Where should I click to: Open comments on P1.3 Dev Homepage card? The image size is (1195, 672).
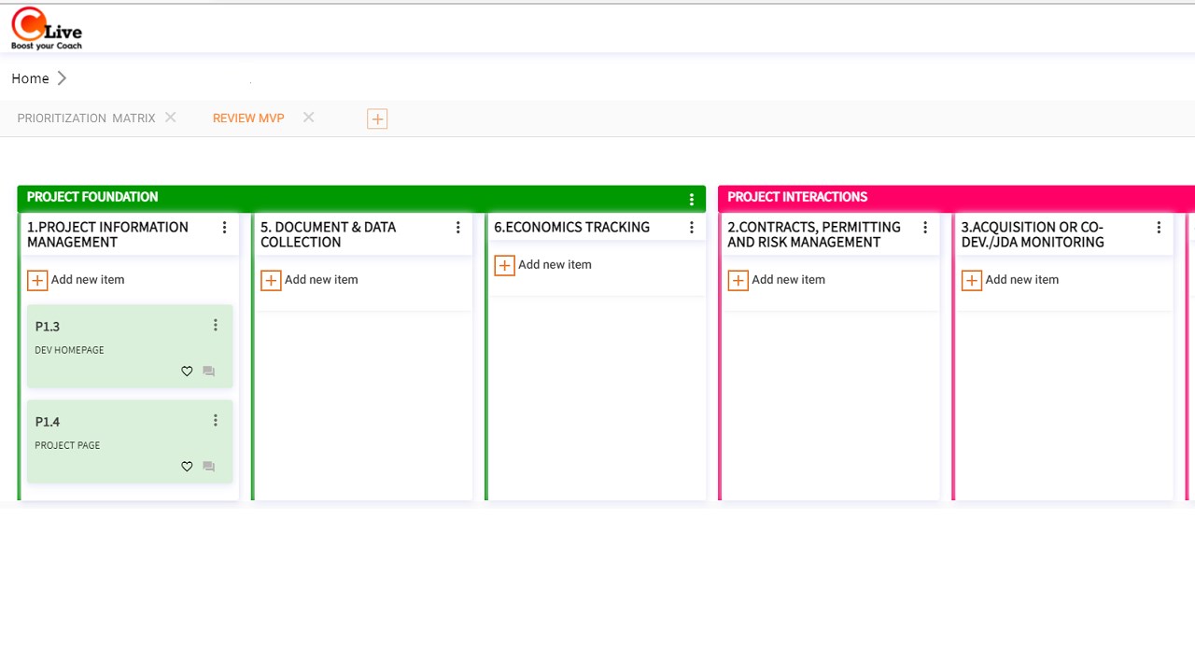pos(209,371)
